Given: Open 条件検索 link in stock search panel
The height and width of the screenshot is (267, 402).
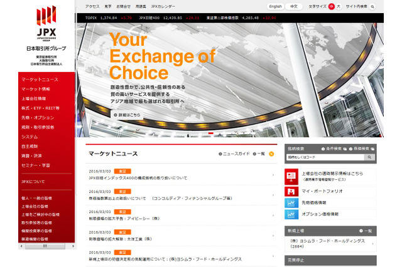Looking at the screenshot, I should (x=334, y=149).
